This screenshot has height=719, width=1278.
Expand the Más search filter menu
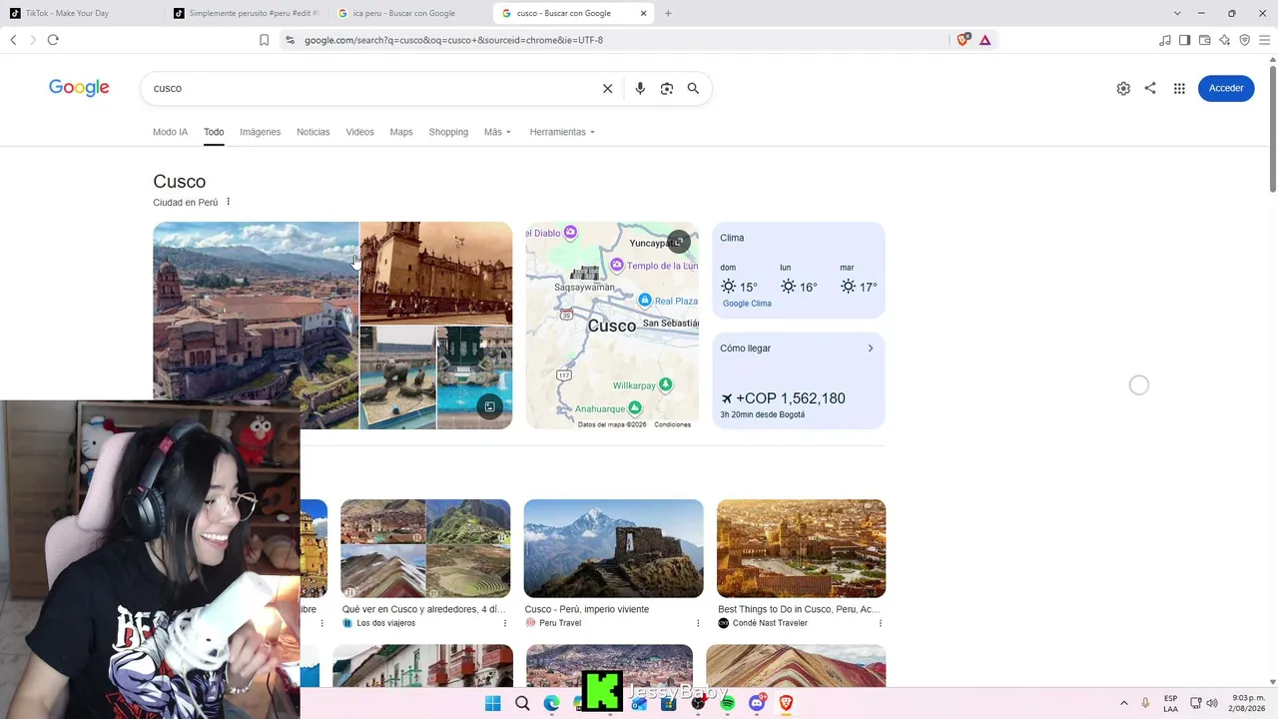(497, 132)
